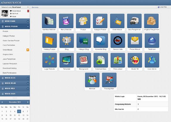Open the Katalog Produk folder icon
This screenshot has width=171, height=122.
[49, 41]
